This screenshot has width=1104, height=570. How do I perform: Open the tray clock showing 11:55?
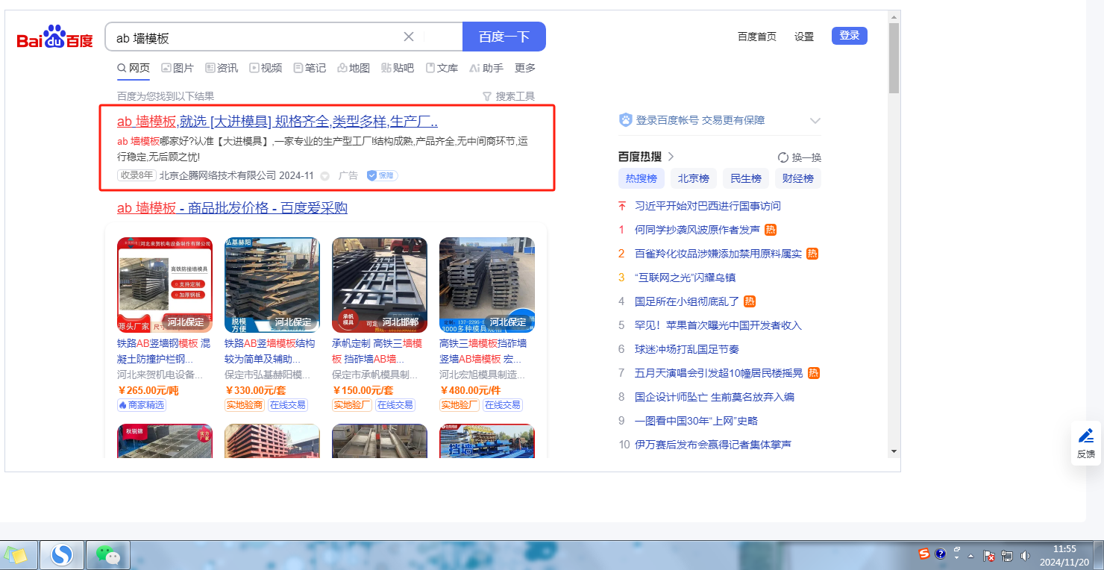click(1065, 555)
